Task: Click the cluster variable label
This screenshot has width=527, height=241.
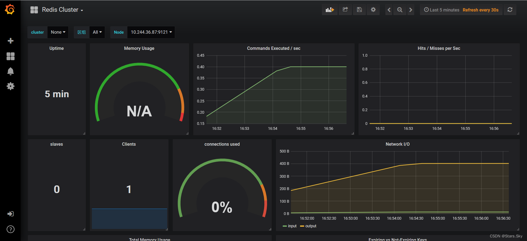Action: (37, 32)
